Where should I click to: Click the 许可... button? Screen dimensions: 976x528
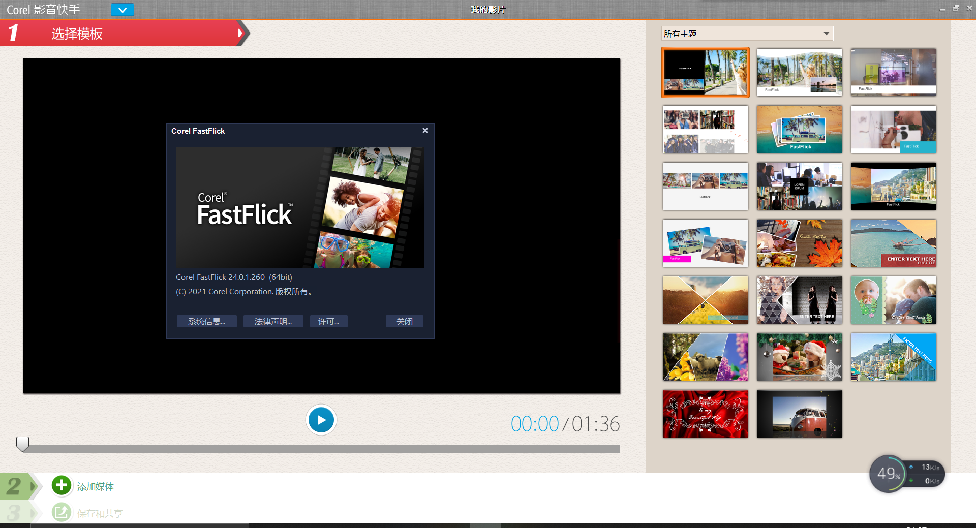[x=328, y=321]
